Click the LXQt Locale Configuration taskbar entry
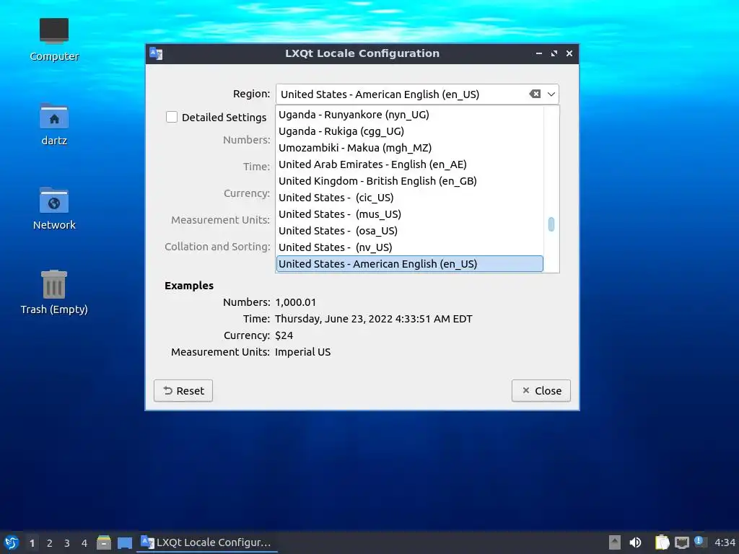 pos(207,542)
